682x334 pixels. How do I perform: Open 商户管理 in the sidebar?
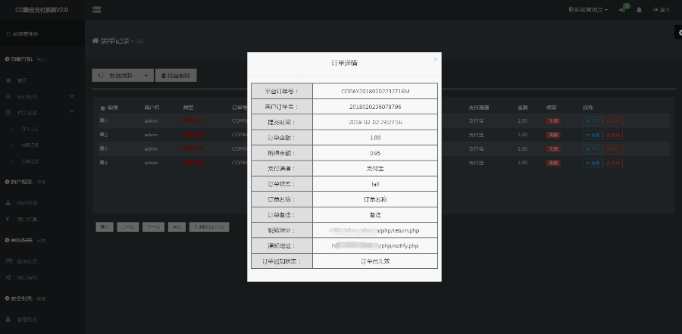coord(27,203)
